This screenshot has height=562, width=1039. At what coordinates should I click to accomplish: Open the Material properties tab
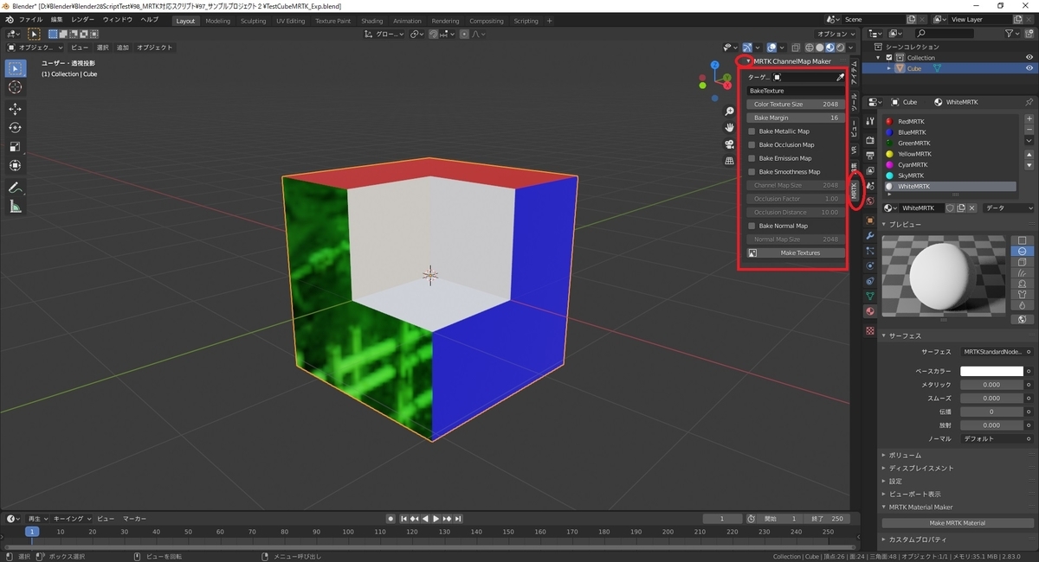point(870,311)
